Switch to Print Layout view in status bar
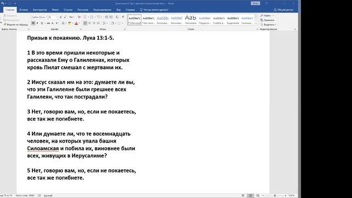This screenshot has height=198, width=352. click(x=250, y=196)
